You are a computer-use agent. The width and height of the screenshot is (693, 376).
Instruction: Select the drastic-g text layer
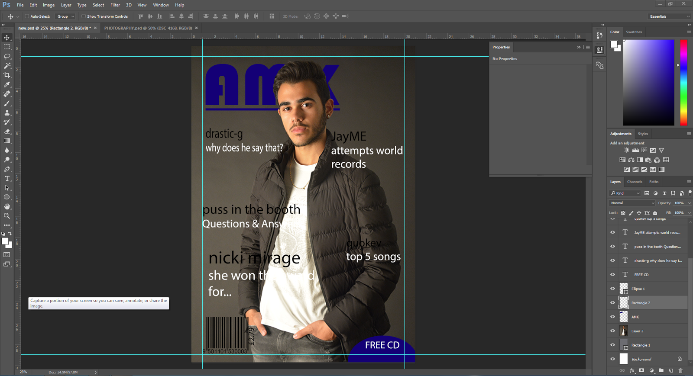pyautogui.click(x=653, y=260)
